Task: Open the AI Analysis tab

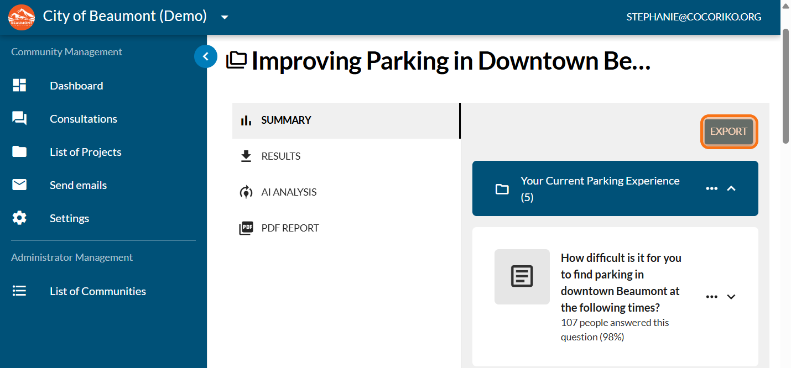Action: 289,192
